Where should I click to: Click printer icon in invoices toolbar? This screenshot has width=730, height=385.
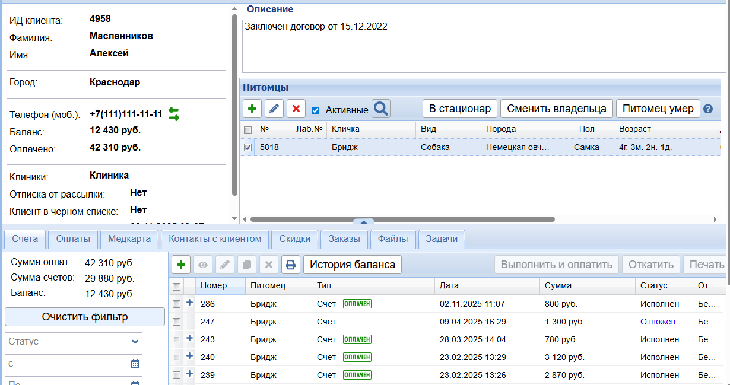pyautogui.click(x=291, y=265)
